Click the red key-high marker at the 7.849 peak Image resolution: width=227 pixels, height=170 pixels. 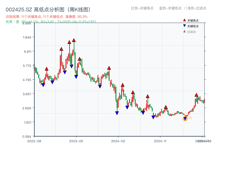[x=73, y=41]
